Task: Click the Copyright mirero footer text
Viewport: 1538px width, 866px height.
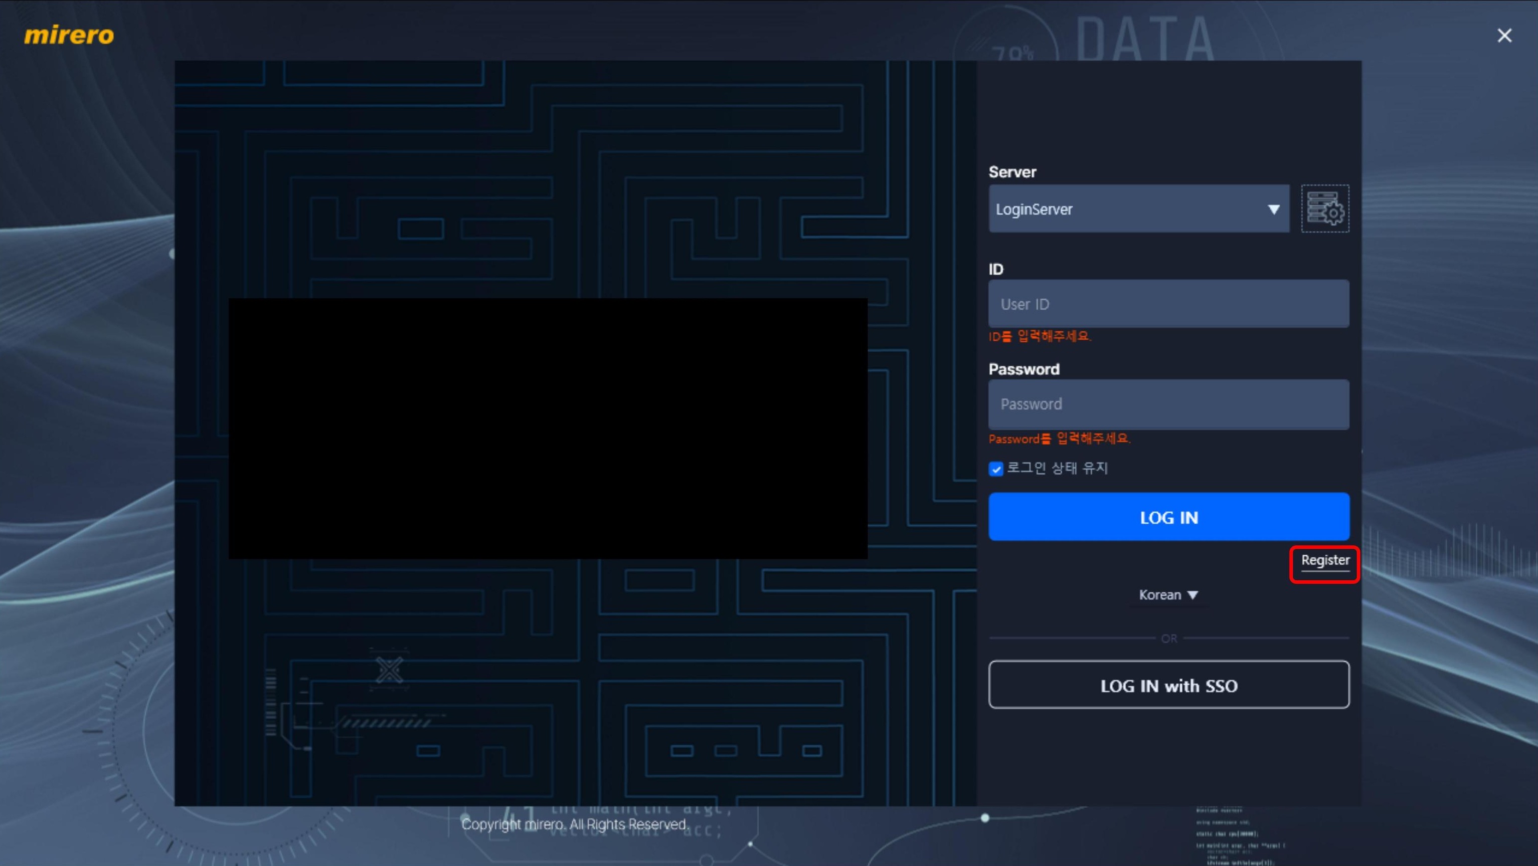Action: click(574, 824)
